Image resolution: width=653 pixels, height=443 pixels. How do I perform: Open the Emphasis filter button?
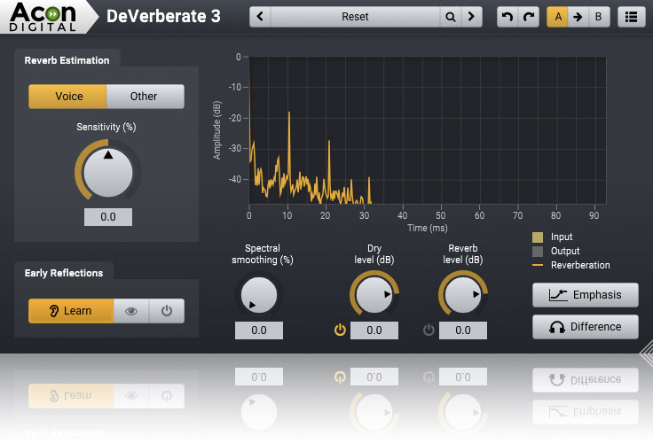coord(585,295)
